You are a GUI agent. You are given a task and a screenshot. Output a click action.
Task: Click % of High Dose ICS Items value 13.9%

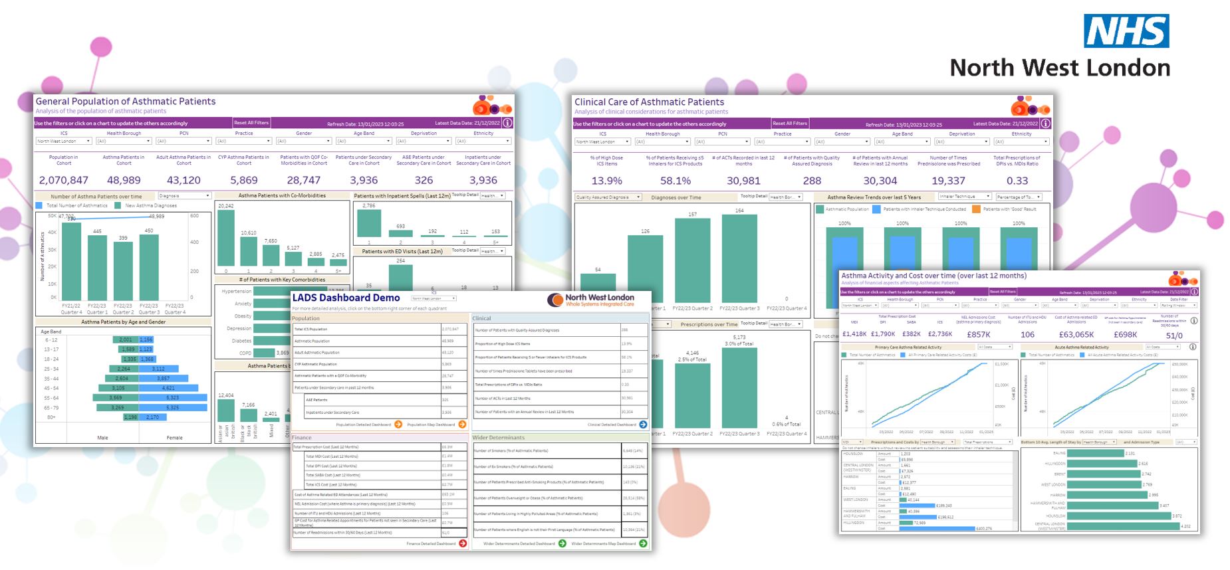coord(606,181)
